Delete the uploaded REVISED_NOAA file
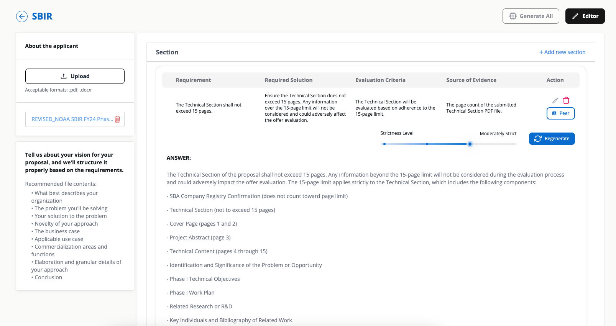Screen dimensions: 616x326 (117, 119)
